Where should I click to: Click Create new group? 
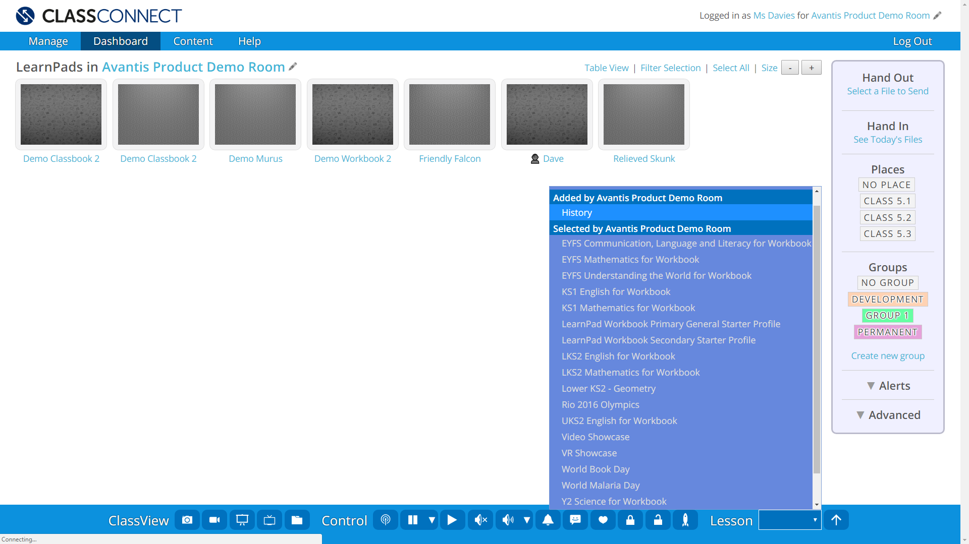click(888, 356)
